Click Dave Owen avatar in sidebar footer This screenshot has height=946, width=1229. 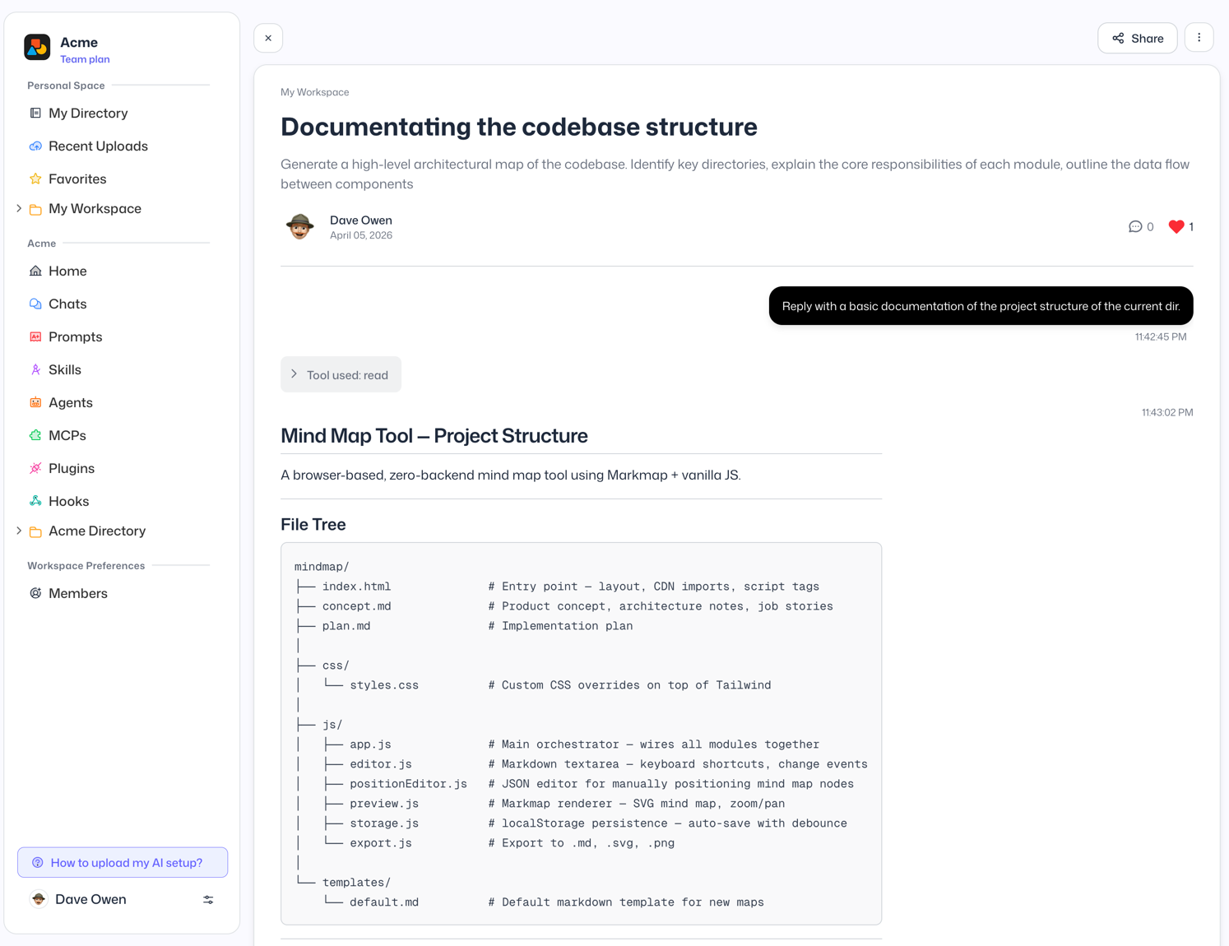39,899
